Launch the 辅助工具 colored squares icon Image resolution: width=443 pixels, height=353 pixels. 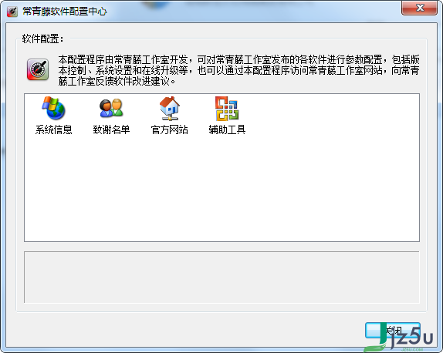coord(227,109)
